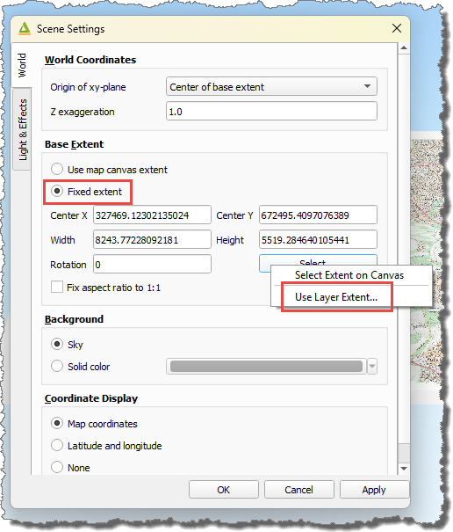Click the Qgis2threejs icon in title bar

[x=25, y=29]
